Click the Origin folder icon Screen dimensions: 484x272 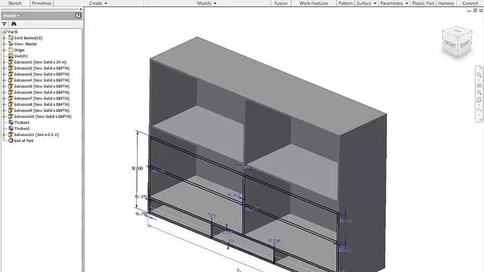[x=11, y=50]
